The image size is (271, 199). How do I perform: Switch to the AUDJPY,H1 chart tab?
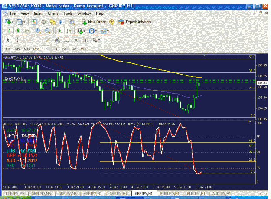(222, 194)
